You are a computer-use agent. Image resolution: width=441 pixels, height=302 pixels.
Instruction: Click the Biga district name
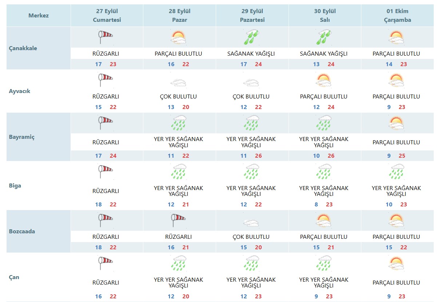(x=15, y=186)
